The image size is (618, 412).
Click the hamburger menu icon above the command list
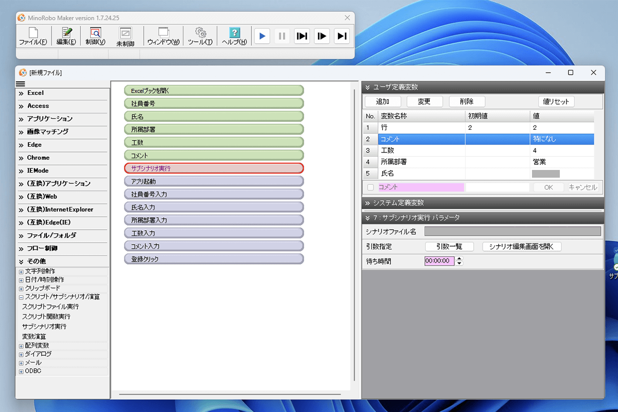[21, 84]
